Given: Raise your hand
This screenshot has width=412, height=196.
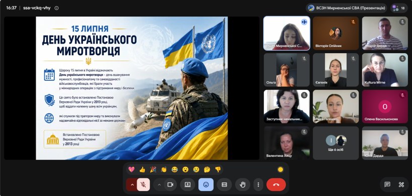Looking at the screenshot, I should 243,184.
